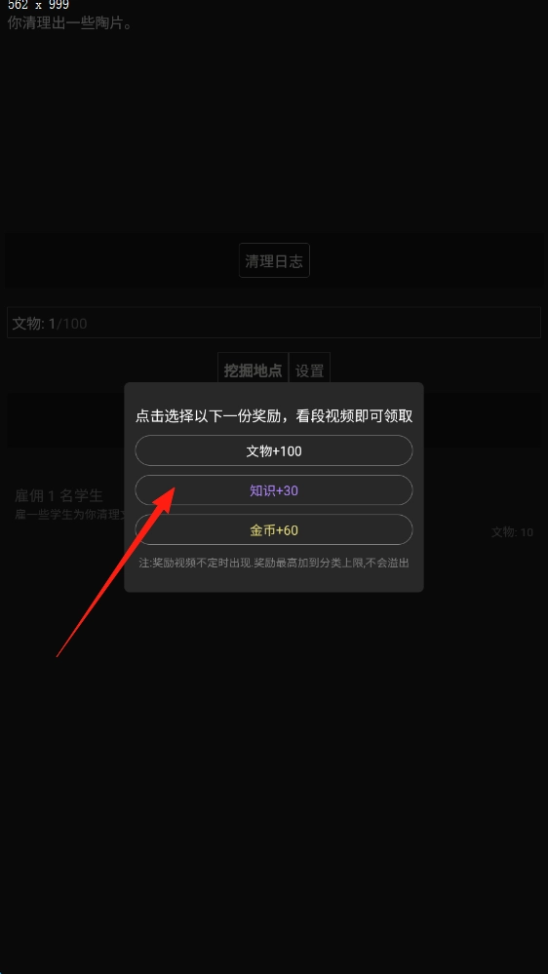Click the 文物: 1/100 progress bar

274,323
